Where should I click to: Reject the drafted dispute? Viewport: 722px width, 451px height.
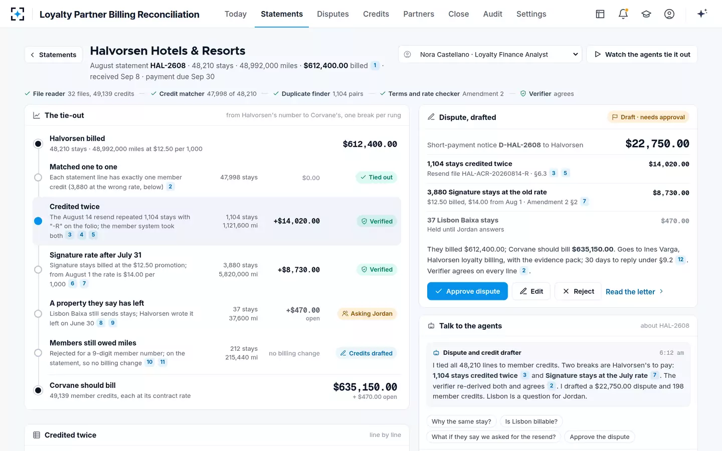click(x=578, y=291)
